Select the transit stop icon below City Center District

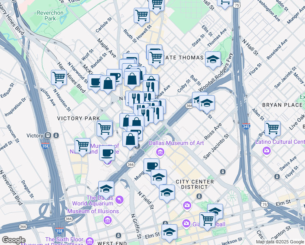point(199,196)
